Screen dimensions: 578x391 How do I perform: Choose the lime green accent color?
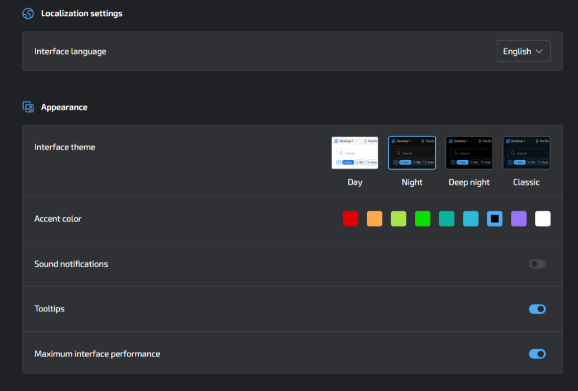coord(399,218)
